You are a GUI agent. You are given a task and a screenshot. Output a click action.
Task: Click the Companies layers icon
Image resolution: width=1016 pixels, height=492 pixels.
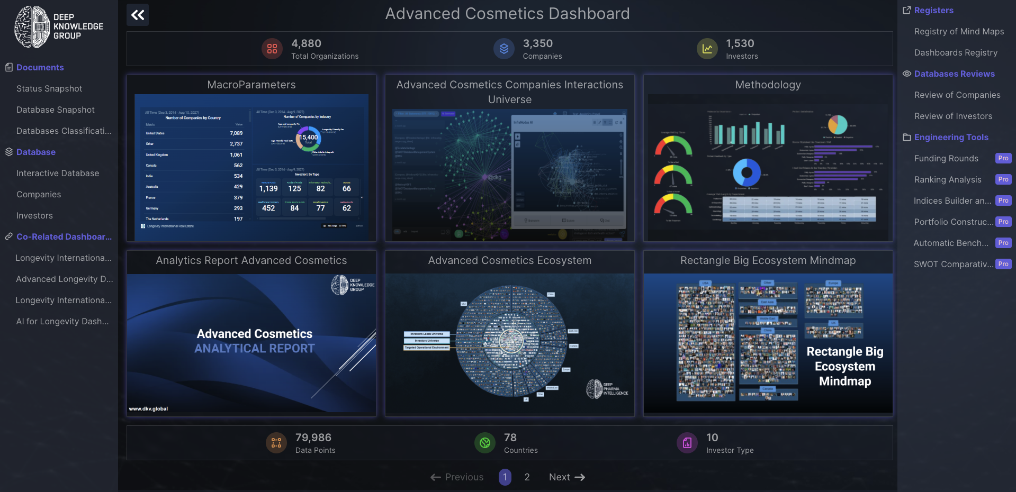(503, 49)
